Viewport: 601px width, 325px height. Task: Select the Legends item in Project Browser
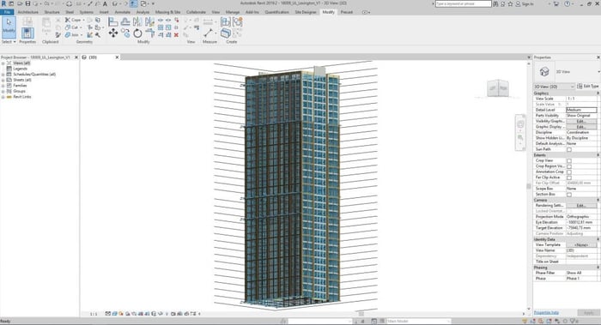click(20, 69)
